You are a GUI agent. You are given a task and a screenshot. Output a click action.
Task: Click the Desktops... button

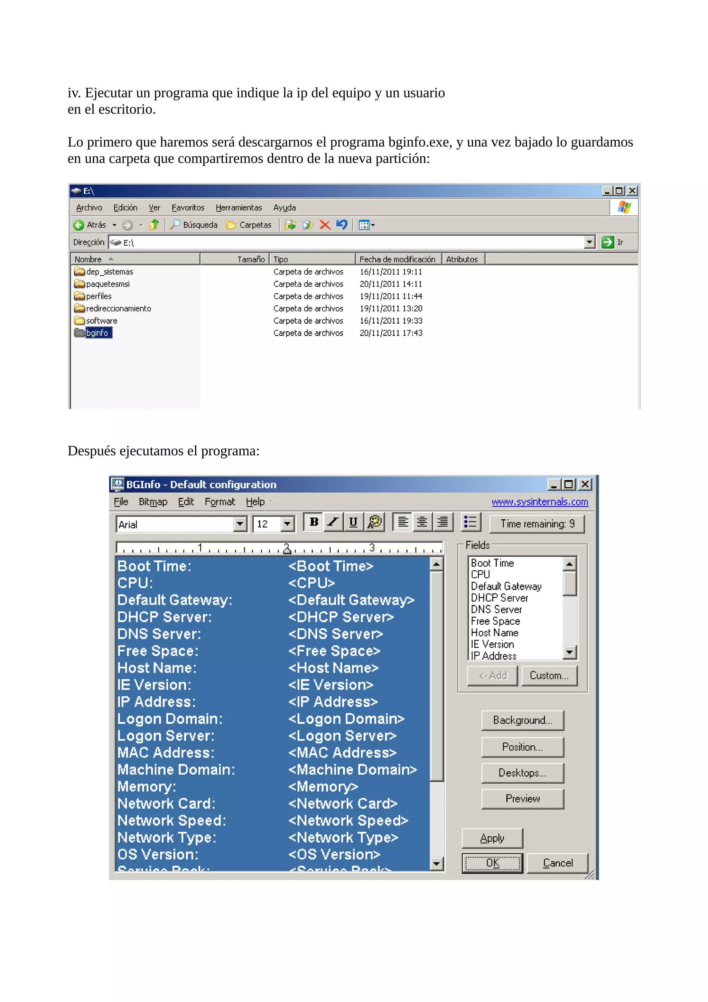(523, 773)
